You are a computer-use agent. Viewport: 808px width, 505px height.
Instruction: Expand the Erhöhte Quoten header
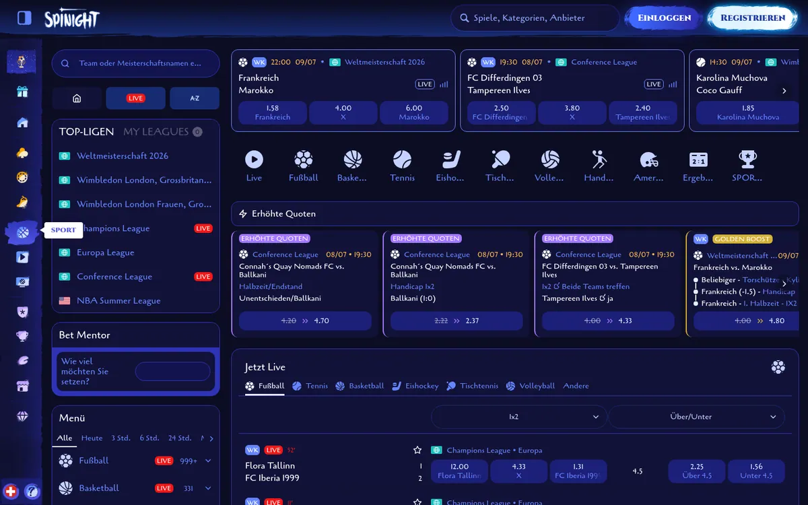pyautogui.click(x=515, y=213)
